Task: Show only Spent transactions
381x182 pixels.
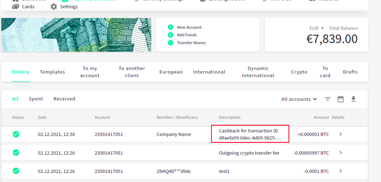Action: click(x=36, y=99)
